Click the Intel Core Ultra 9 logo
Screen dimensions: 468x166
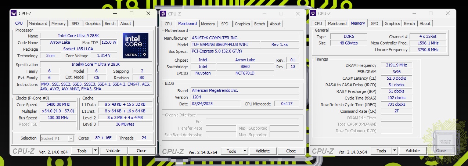pyautogui.click(x=136, y=45)
